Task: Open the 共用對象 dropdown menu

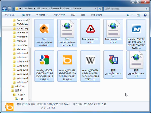Action: coord(42,15)
